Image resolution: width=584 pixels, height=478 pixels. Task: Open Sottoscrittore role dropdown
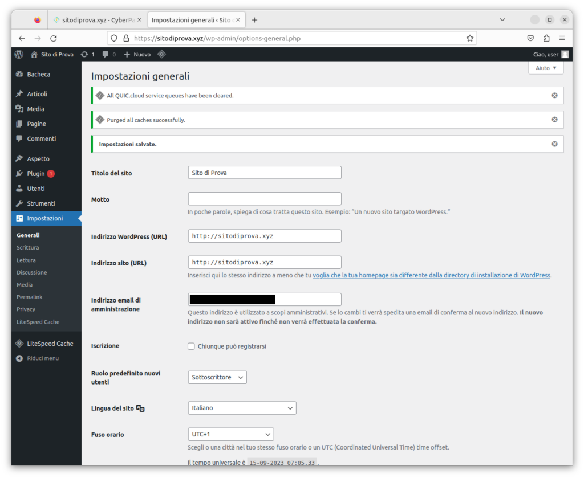click(x=217, y=377)
